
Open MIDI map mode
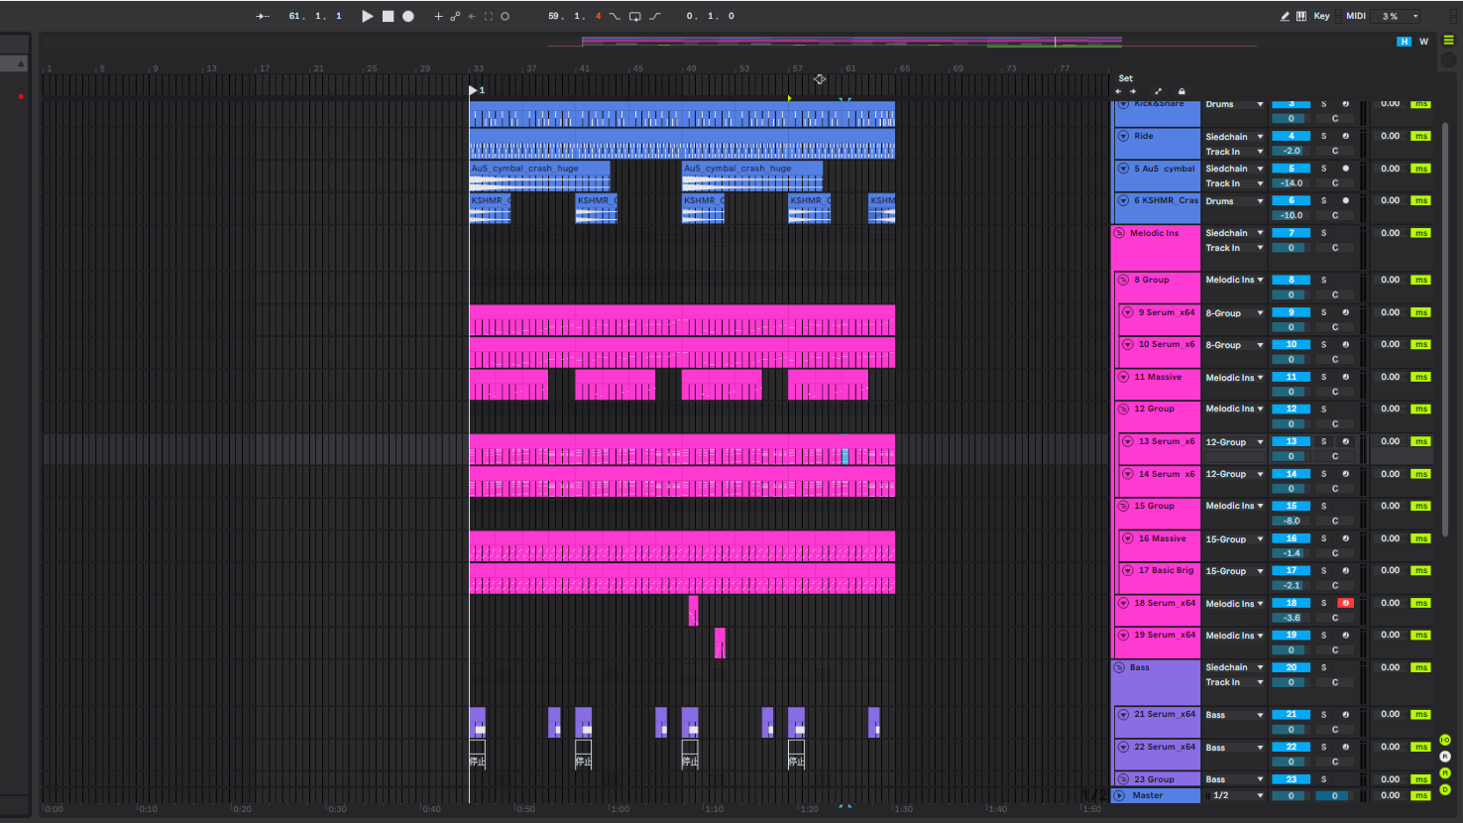[1356, 16]
